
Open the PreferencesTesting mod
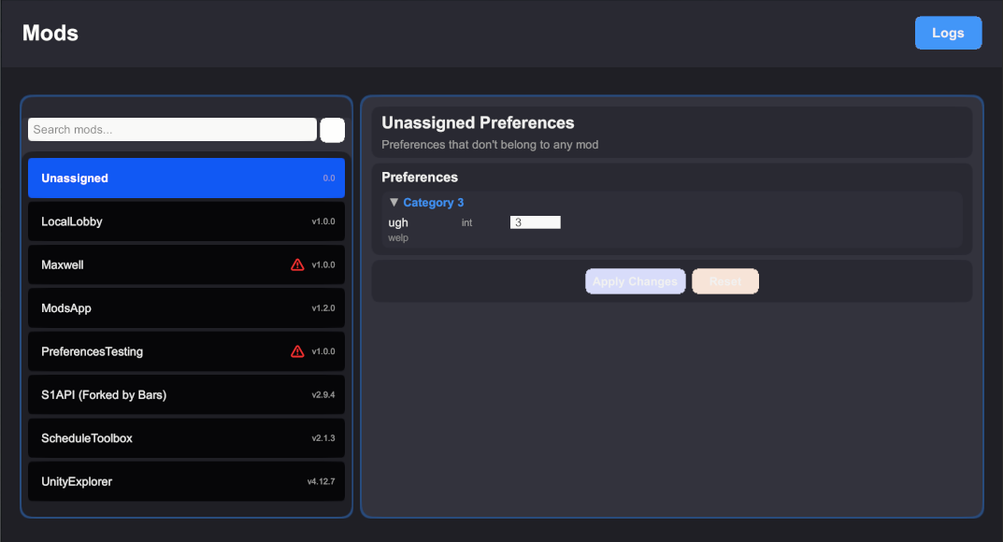(186, 351)
